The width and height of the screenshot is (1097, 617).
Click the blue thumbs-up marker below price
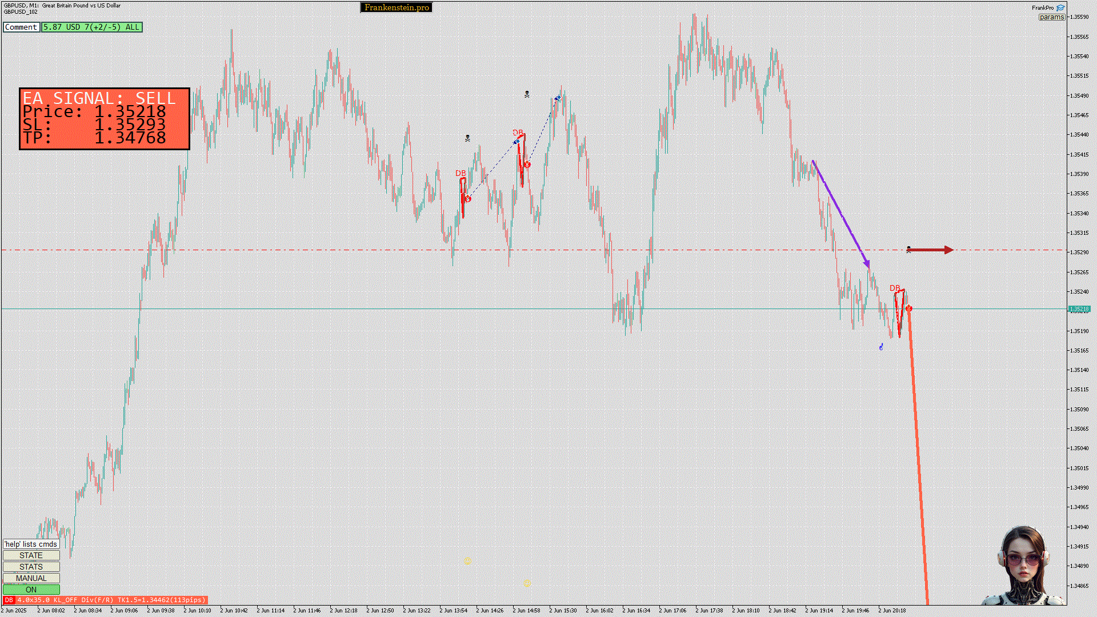[x=881, y=346]
